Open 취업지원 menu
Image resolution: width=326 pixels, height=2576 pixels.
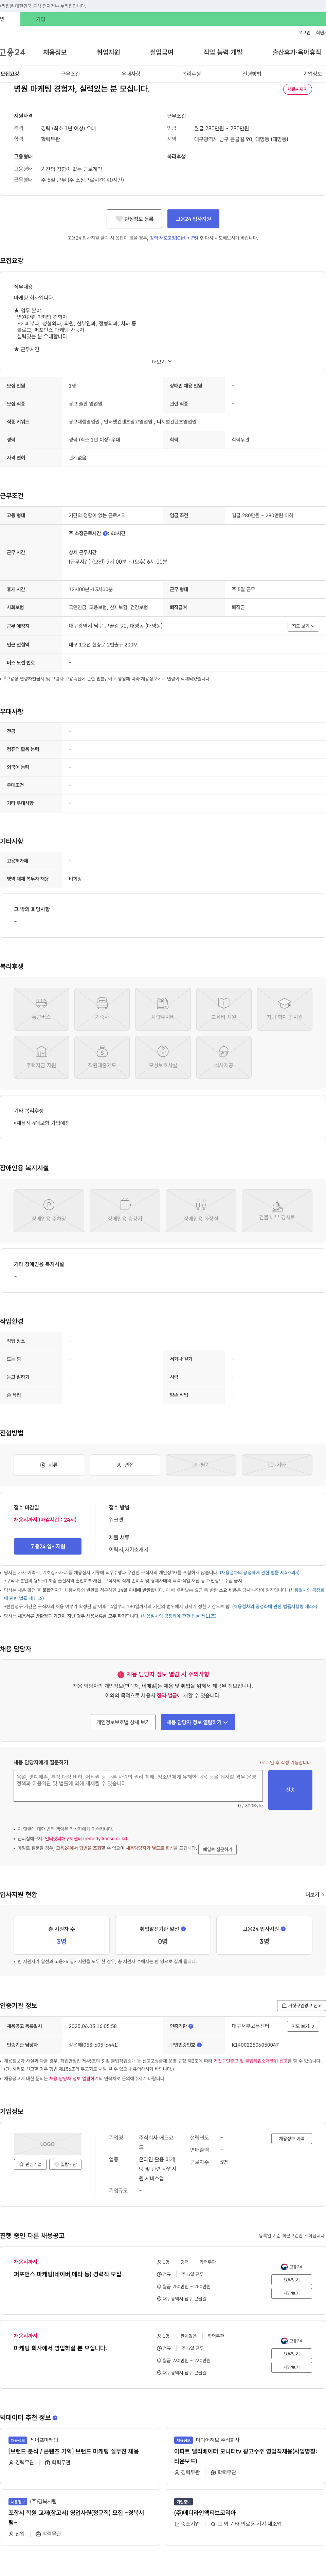pos(108,52)
